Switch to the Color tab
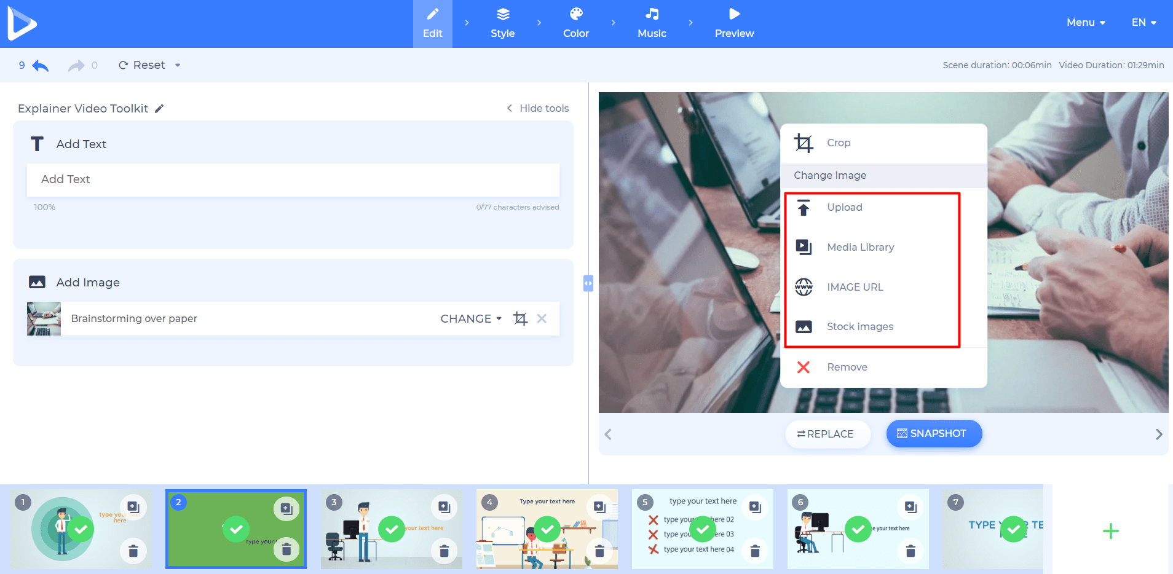The height and width of the screenshot is (574, 1173). tap(575, 23)
